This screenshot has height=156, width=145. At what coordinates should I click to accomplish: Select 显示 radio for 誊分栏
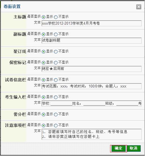43,114
